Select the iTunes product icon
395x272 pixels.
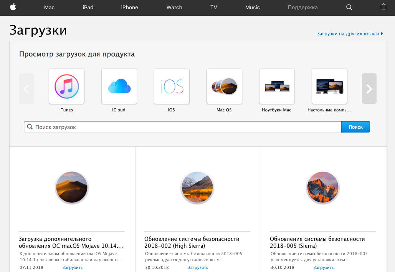click(x=66, y=86)
